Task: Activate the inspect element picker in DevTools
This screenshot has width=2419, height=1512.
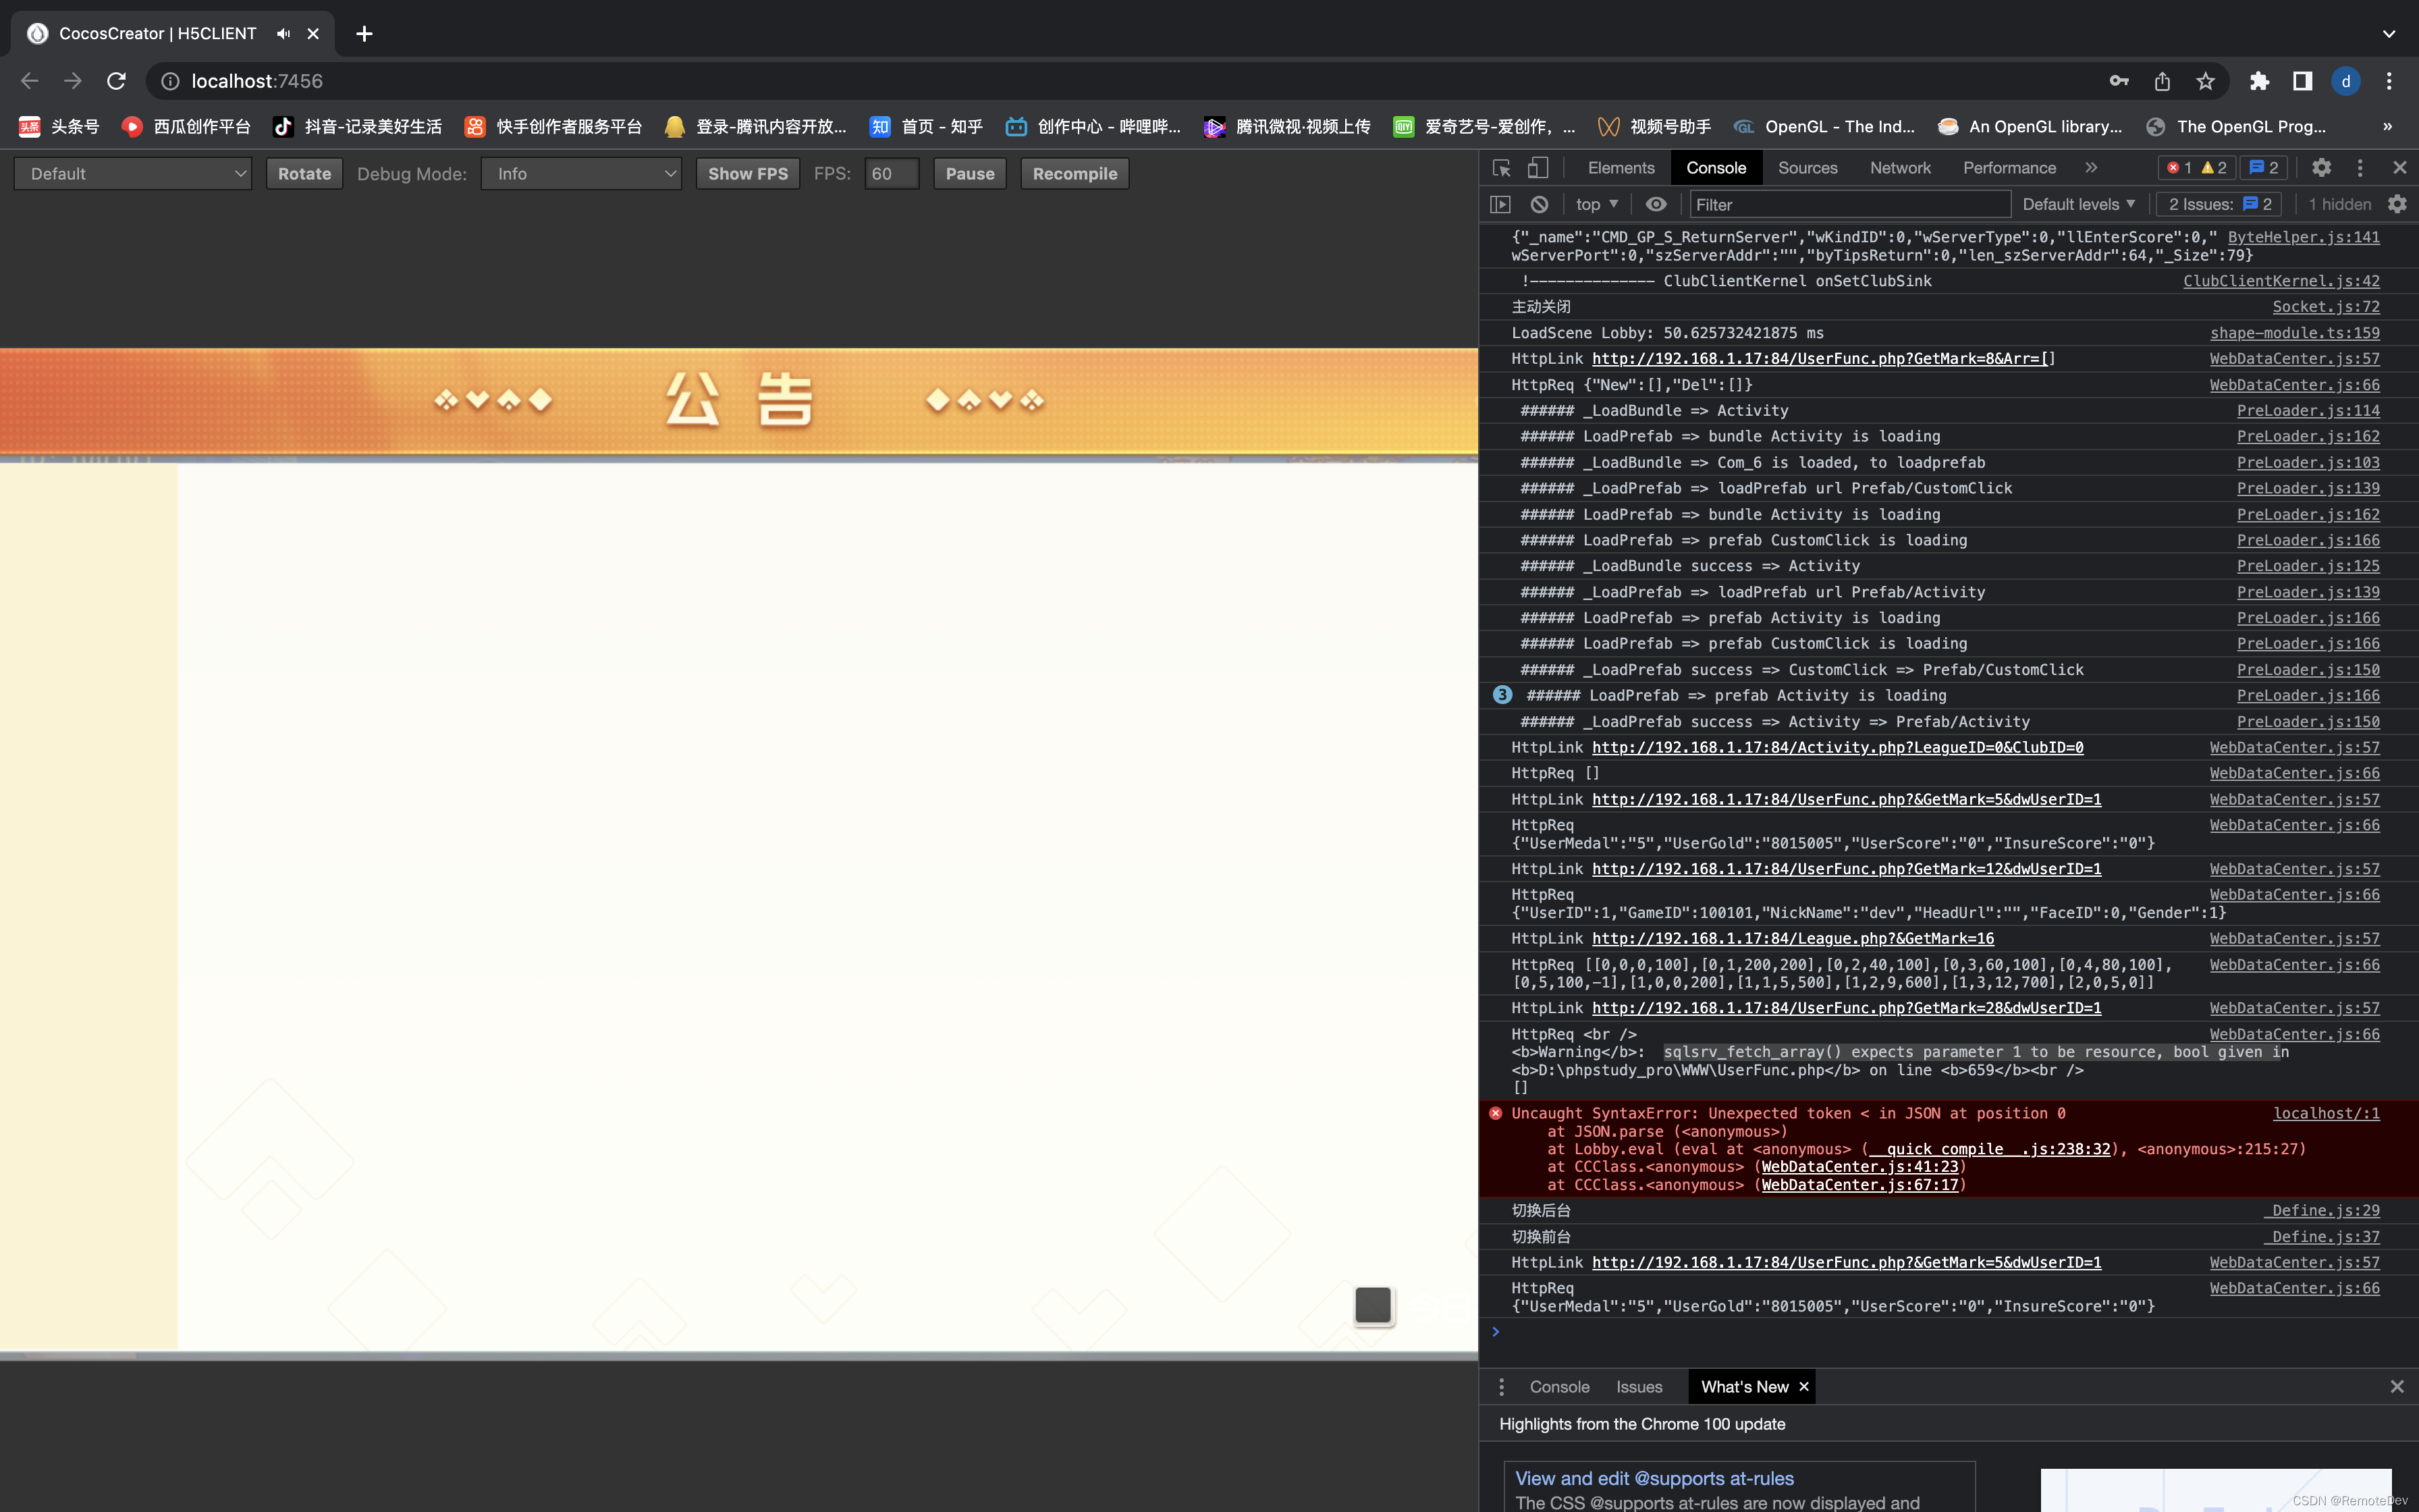Action: 1501,168
